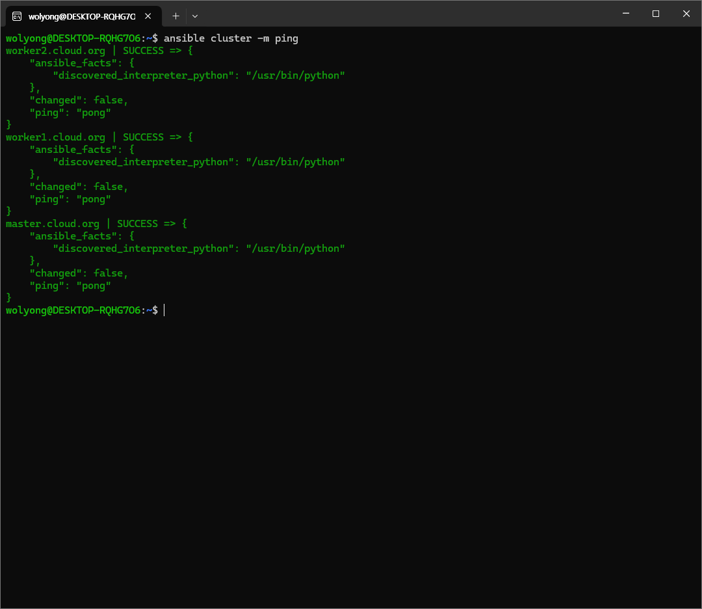Click "changed": false in master output
The image size is (702, 609).
(x=79, y=273)
